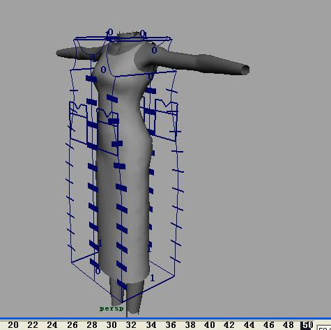Set playhead at frame 42
The width and height of the screenshot is (331, 330).
pos(229,325)
